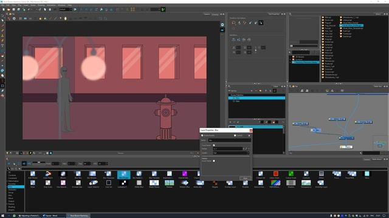Choose the green Median node icon

169,183
